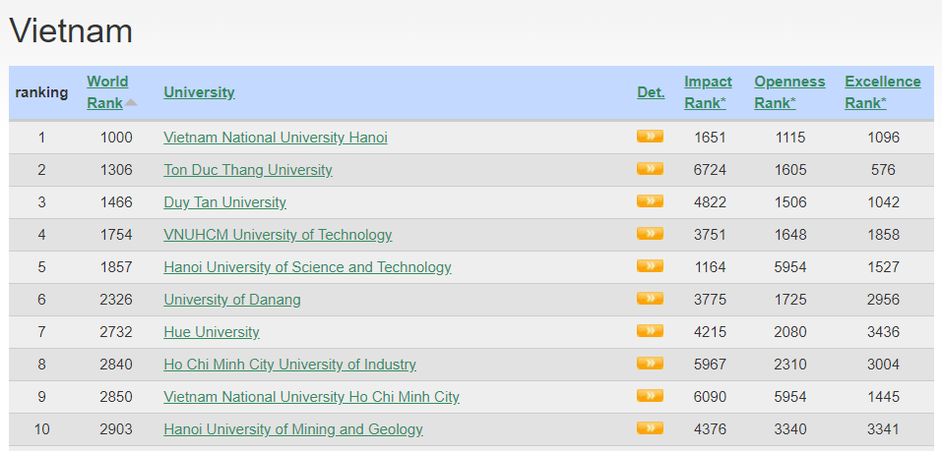Sort table by Excellence Rank column
Image resolution: width=942 pixels, height=451 pixels.
click(883, 92)
